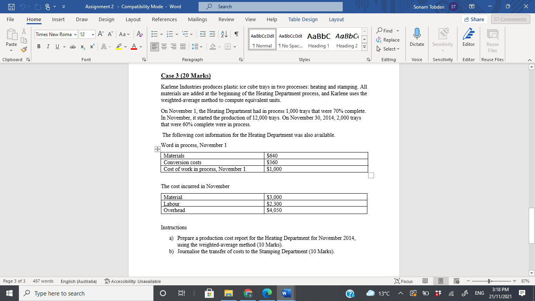Open Share options
The image size is (535, 301).
click(474, 19)
